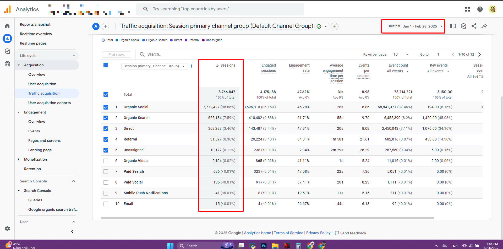Check the Email row checkbox

(106, 204)
